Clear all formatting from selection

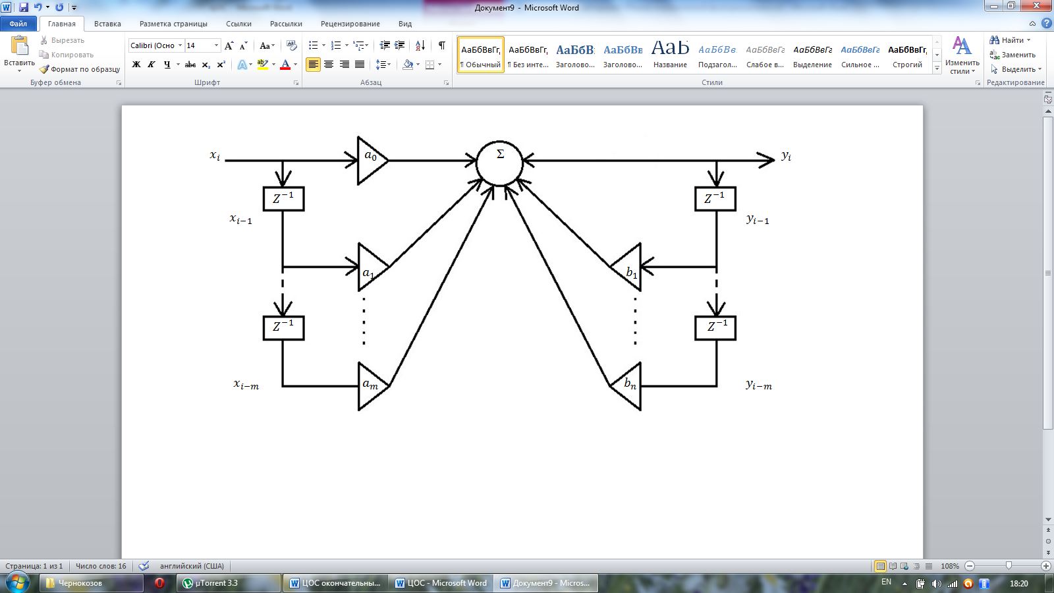292,45
